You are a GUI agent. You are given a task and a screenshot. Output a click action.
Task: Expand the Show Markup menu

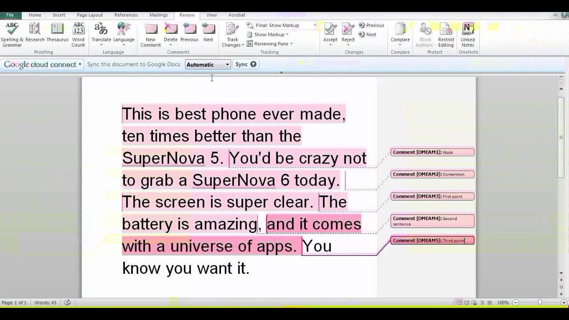tap(268, 34)
